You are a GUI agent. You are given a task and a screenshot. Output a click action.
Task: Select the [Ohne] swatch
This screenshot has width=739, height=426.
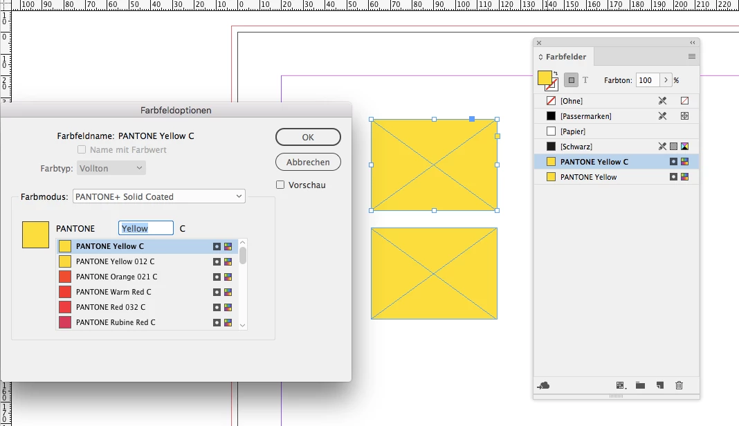617,101
